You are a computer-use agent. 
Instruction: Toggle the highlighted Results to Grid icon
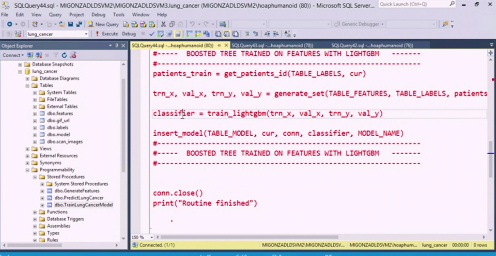pyautogui.click(x=227, y=34)
